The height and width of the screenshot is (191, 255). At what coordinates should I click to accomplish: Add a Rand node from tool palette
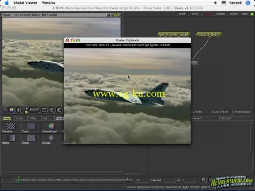click(x=31, y=139)
